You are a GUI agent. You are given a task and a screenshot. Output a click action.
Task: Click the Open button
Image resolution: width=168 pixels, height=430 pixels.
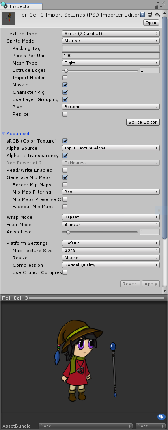pyautogui.click(x=151, y=23)
